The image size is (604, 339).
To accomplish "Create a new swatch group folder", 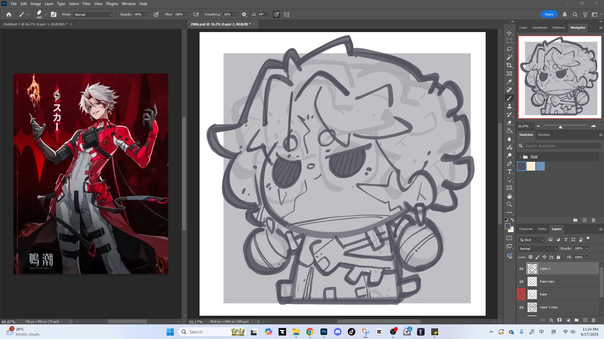I will tap(575, 220).
